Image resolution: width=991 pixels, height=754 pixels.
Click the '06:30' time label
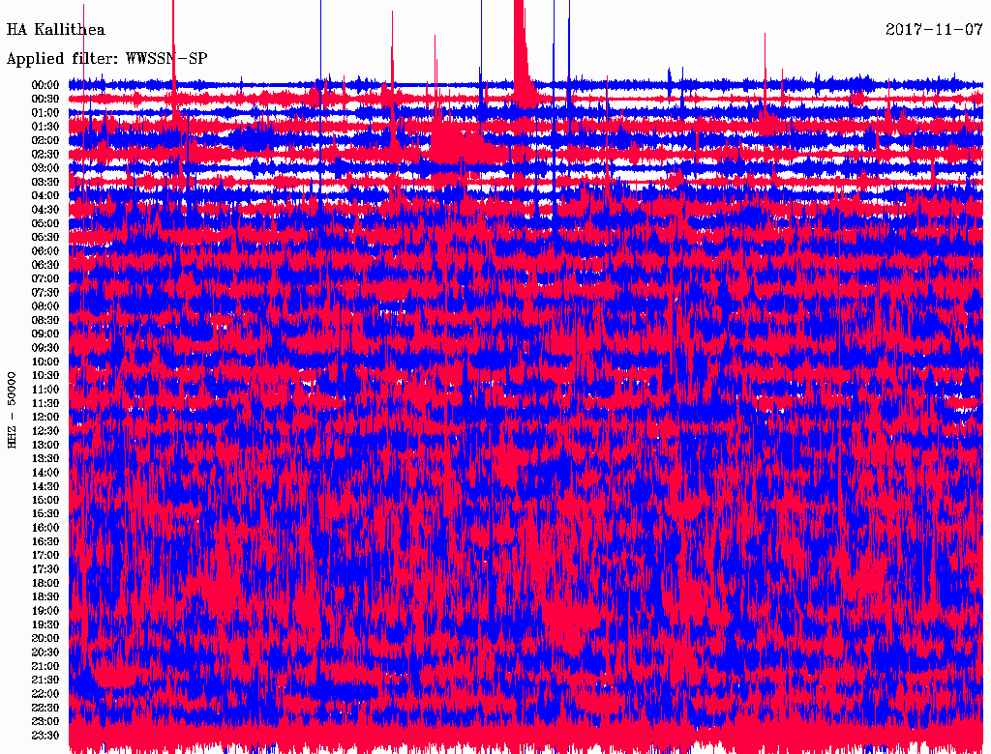[x=45, y=265]
